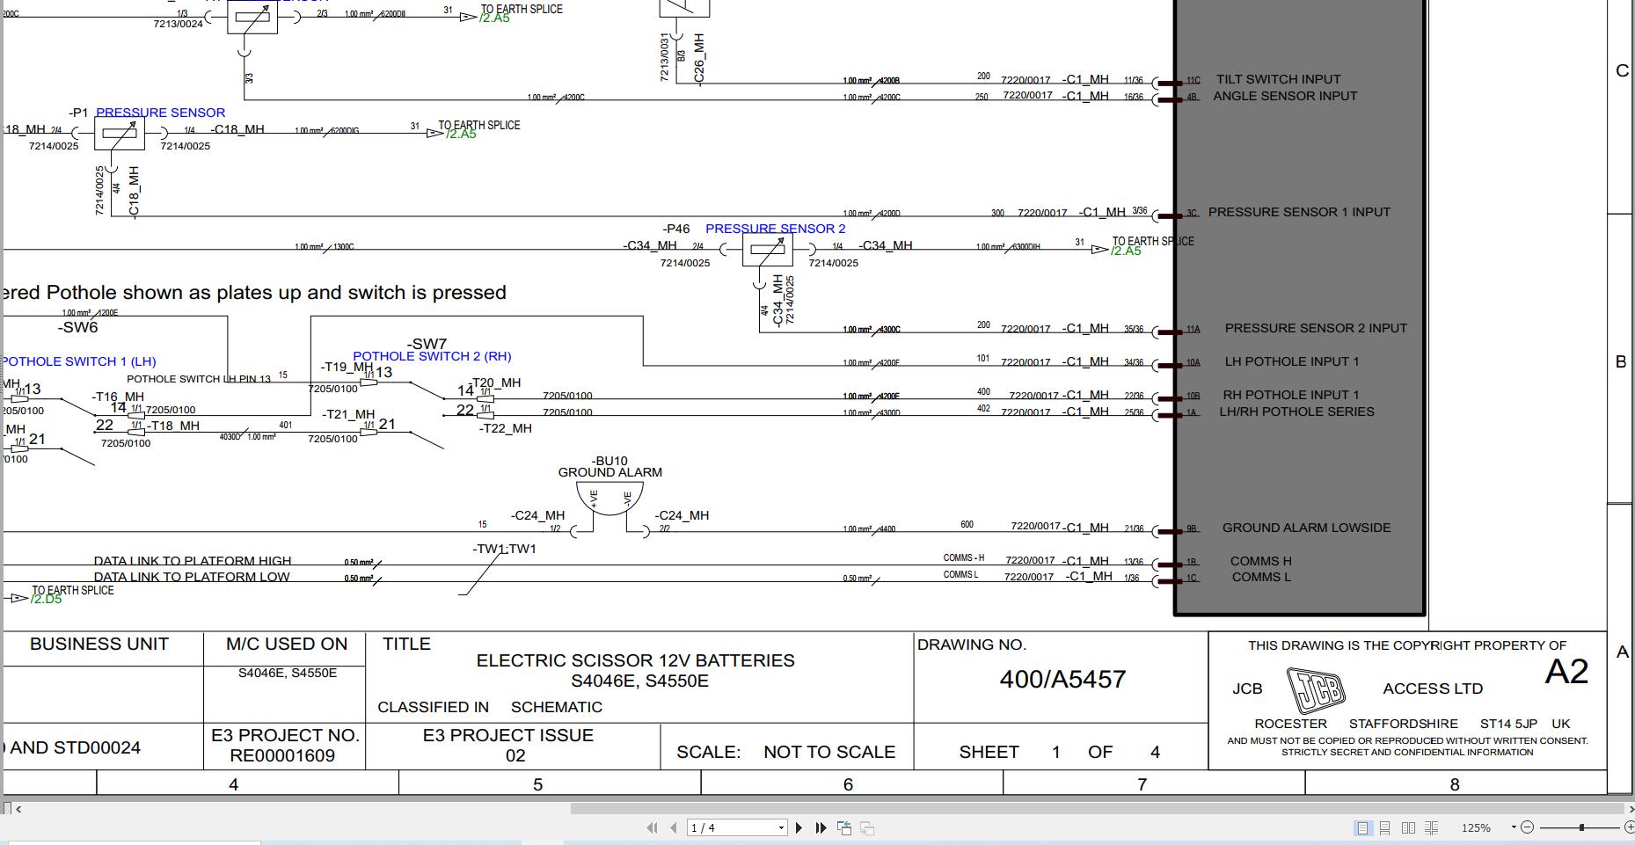Click the LH POTHOLE INPUT 1 text
Image resolution: width=1635 pixels, height=845 pixels.
pyautogui.click(x=1292, y=361)
